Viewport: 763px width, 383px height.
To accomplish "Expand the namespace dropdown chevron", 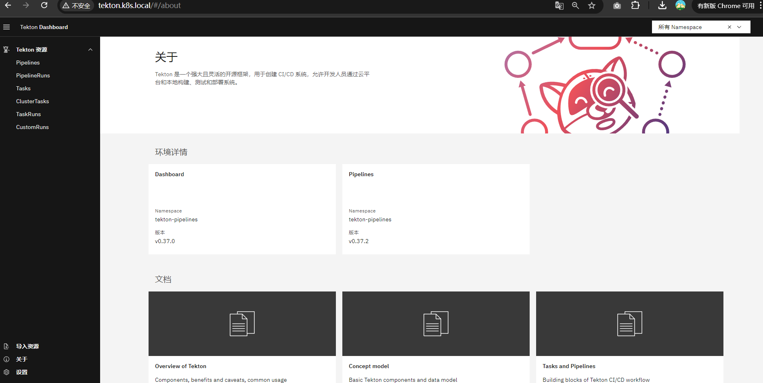I will click(739, 27).
